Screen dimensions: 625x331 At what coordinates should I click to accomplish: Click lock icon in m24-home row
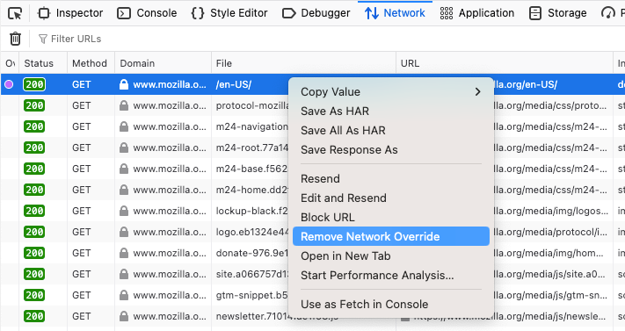[x=124, y=190]
